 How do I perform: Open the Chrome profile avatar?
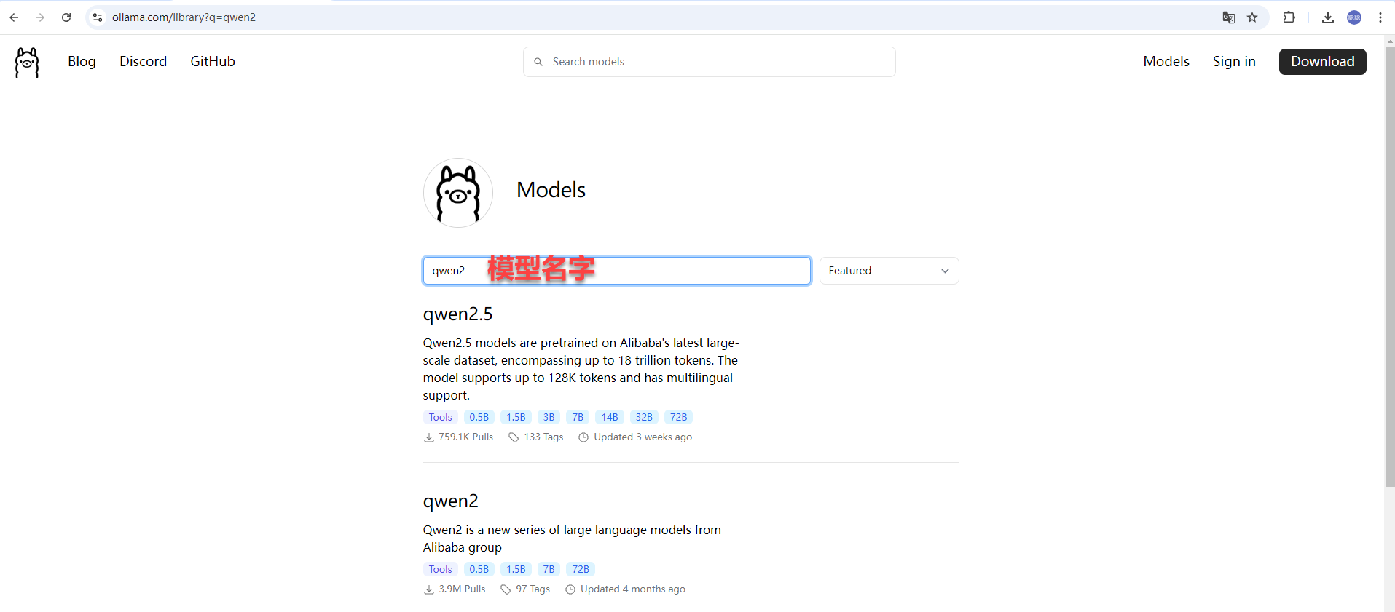tap(1354, 17)
